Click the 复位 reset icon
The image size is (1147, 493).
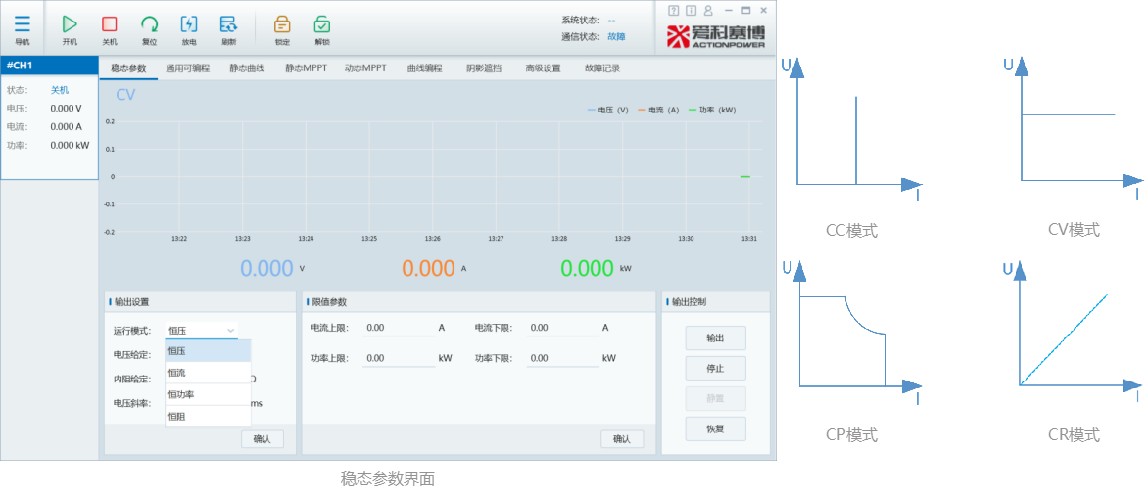coord(149,24)
